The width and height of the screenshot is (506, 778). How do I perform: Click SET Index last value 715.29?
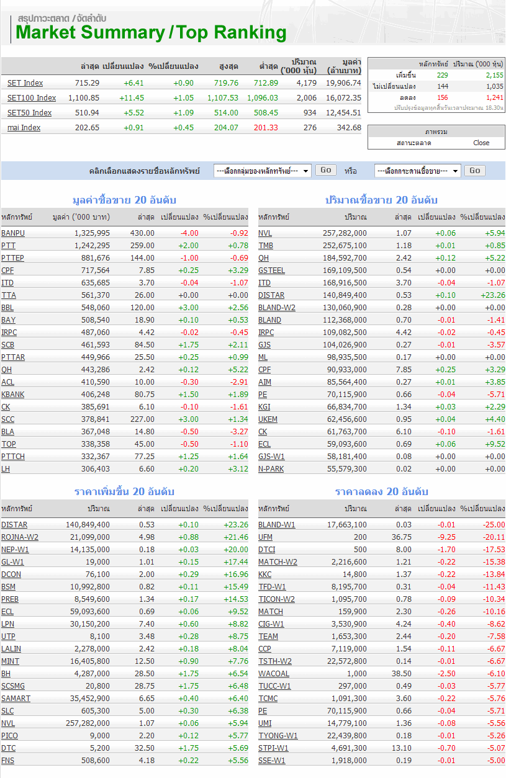(x=87, y=83)
